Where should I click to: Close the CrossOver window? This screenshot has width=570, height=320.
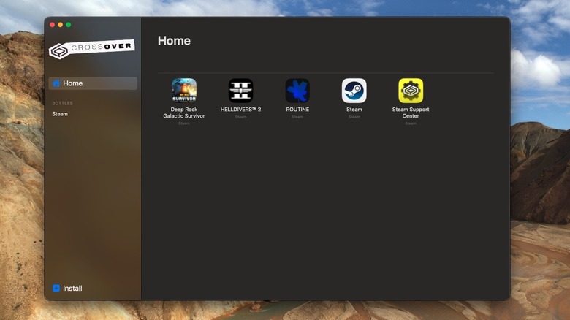pos(53,25)
